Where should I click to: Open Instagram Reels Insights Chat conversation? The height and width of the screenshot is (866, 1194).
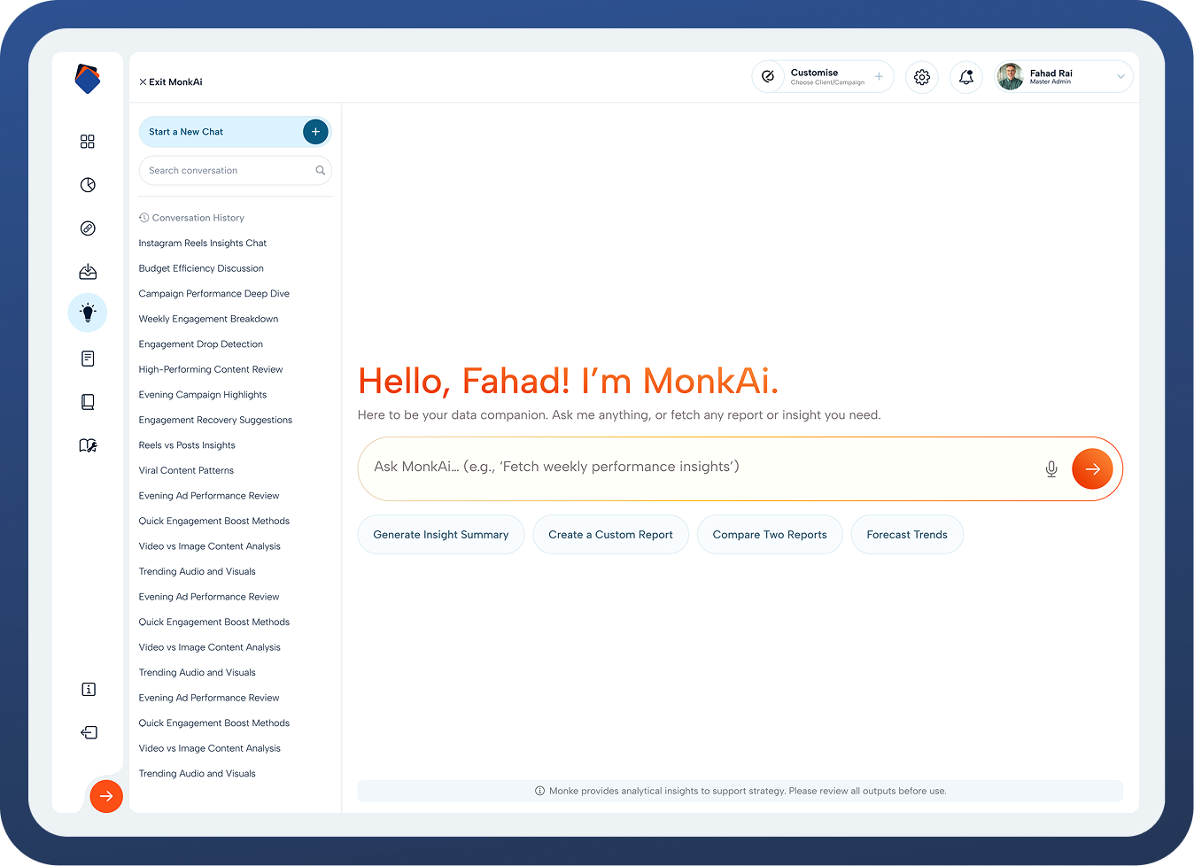[203, 244]
